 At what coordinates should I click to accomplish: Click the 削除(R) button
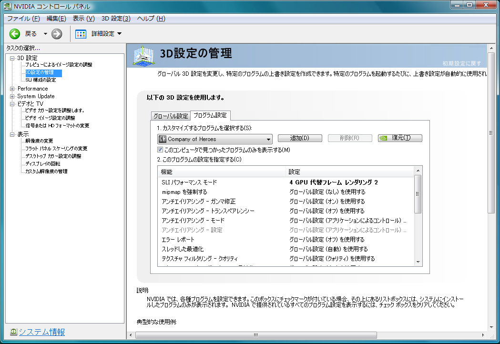(350, 138)
